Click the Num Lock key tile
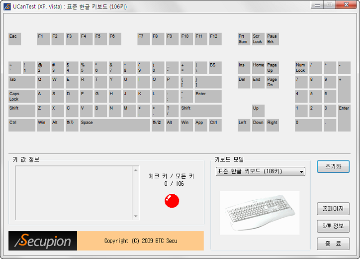Viewport: 360px width, 259px height. [x=301, y=68]
